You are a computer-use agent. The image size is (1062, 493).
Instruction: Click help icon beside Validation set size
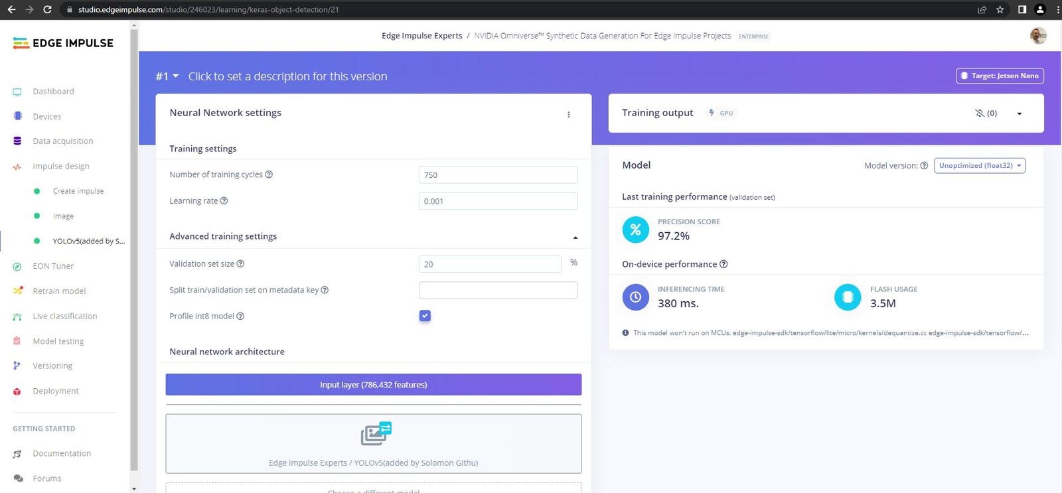240,263
